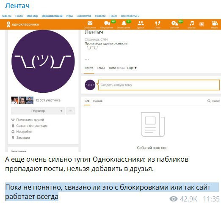Click the 'Закладка' bookmark link
This screenshot has height=204, width=221.
tap(23, 138)
